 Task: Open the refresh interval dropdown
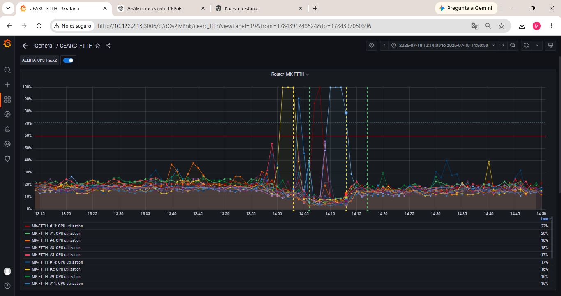tap(537, 45)
